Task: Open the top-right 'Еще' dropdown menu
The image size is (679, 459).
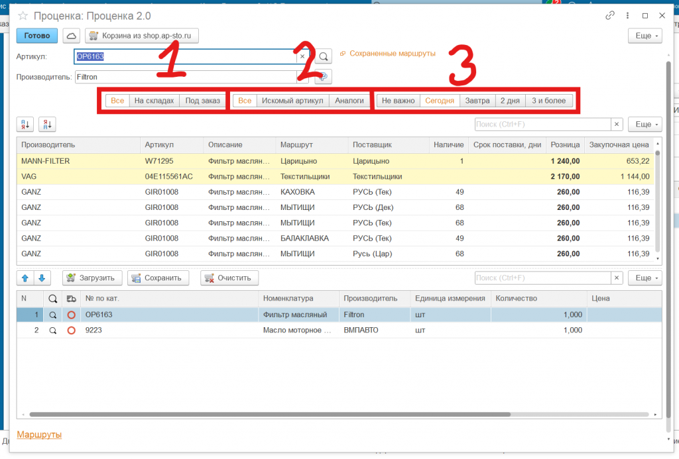Action: tap(644, 36)
